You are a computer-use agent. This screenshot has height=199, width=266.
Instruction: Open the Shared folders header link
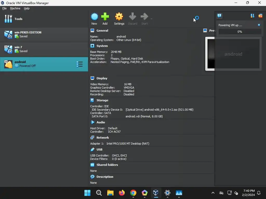pos(107,165)
